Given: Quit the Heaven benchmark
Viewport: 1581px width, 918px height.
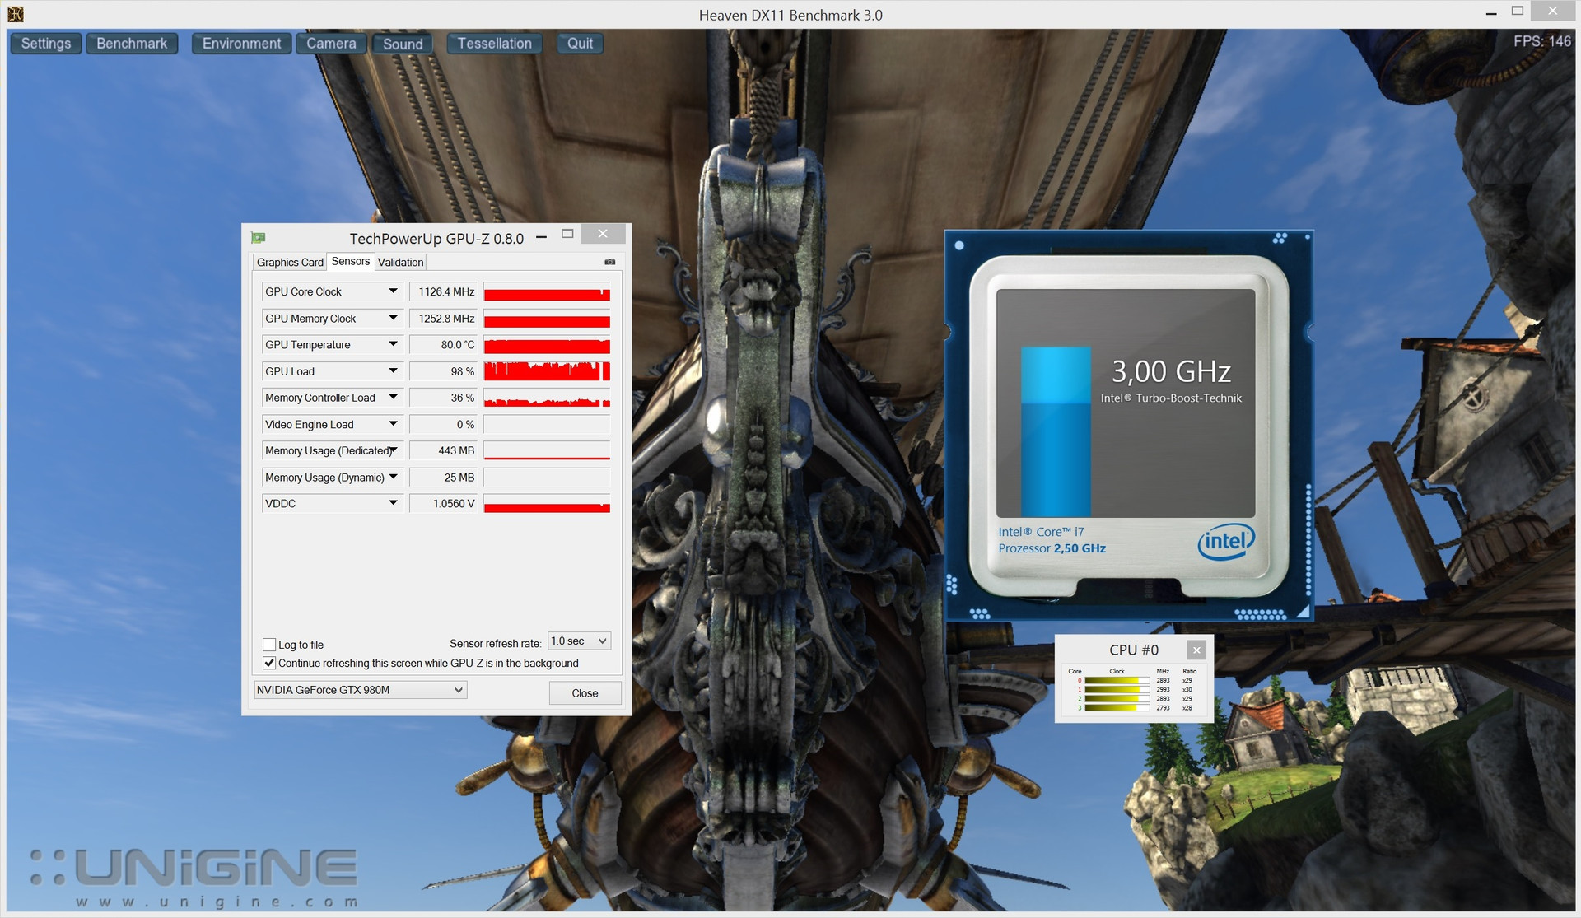Looking at the screenshot, I should tap(581, 44).
